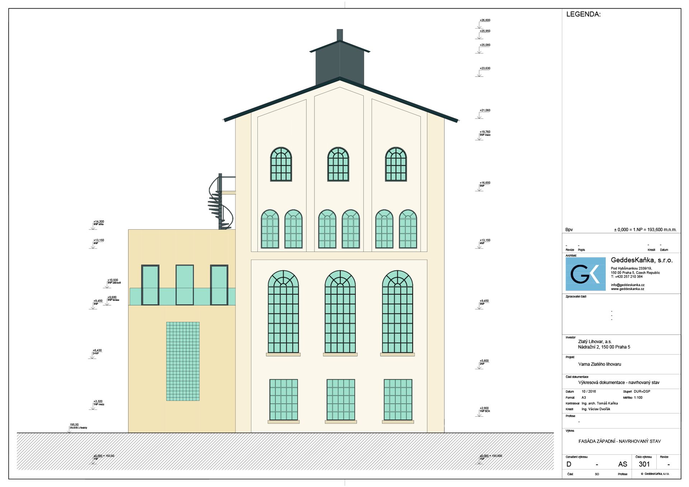Click the GeddesKaňka GK logo
The width and height of the screenshot is (689, 487).
[x=585, y=274]
